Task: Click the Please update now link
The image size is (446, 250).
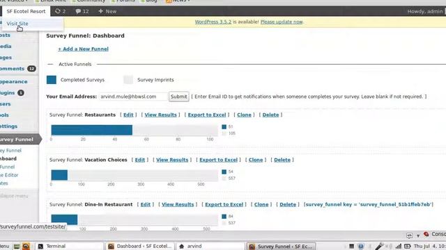Action: [x=282, y=22]
